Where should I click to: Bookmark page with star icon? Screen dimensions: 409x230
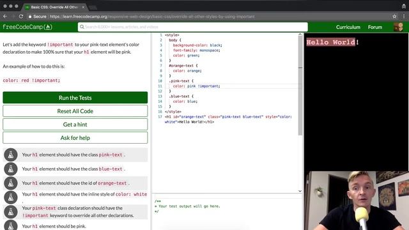click(x=394, y=17)
